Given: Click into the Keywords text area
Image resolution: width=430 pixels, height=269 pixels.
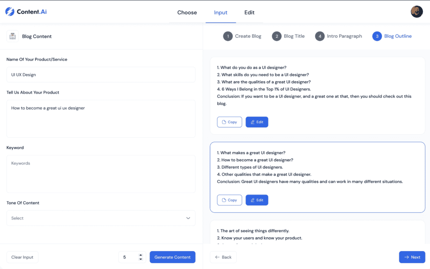Looking at the screenshot, I should coord(101,174).
